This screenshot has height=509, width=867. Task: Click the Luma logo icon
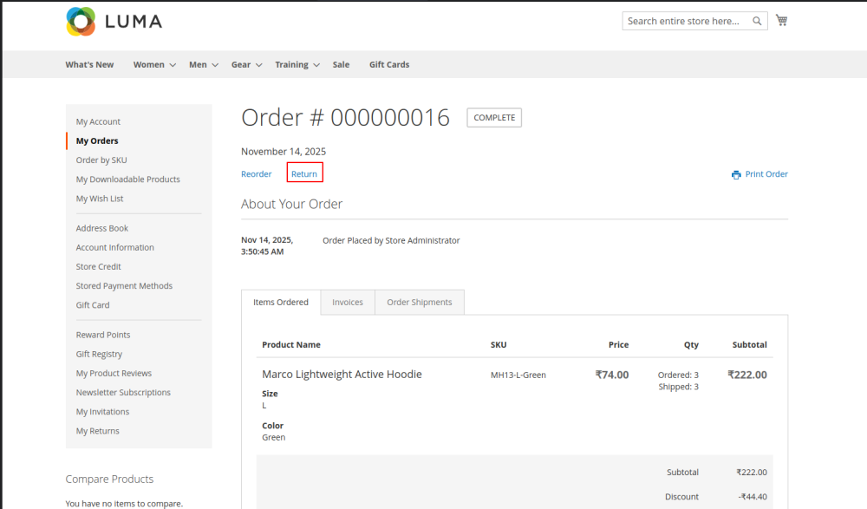[x=81, y=22]
